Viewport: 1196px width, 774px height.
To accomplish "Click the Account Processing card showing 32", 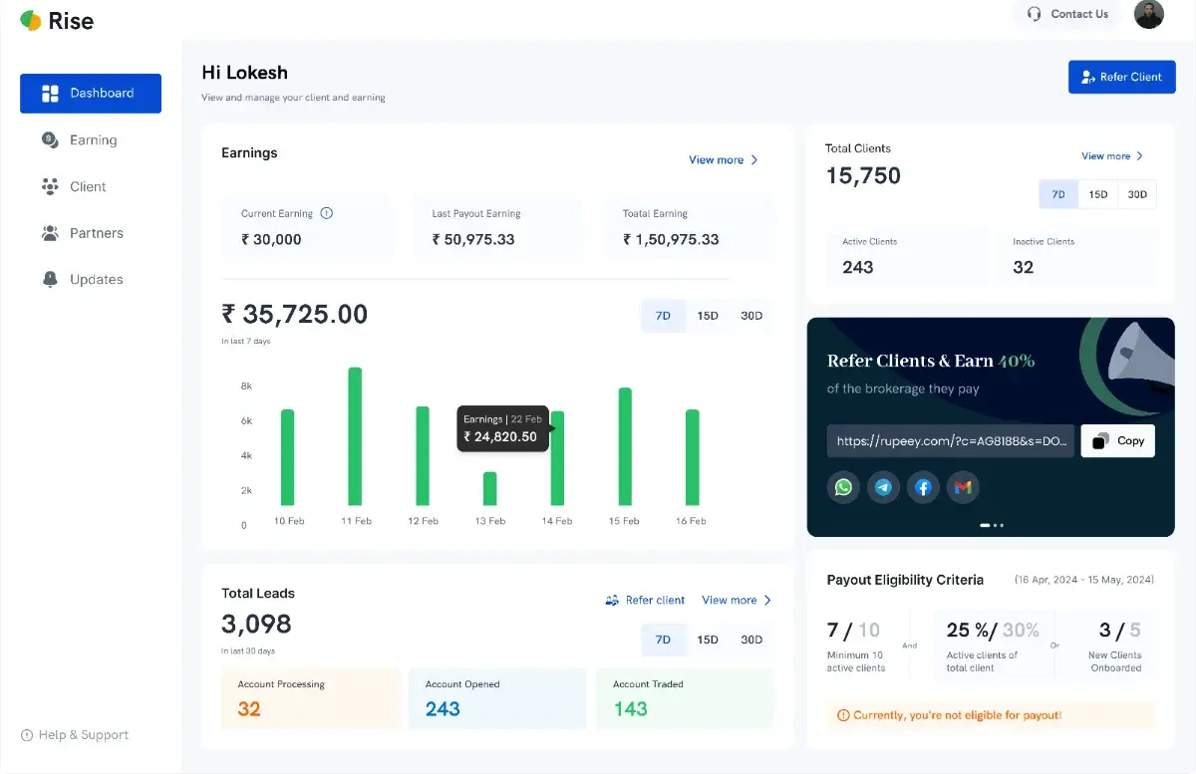I will point(310,699).
